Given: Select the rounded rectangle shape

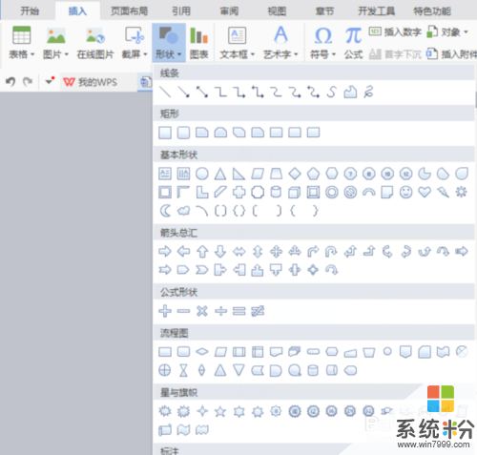Looking at the screenshot, I should point(183,133).
